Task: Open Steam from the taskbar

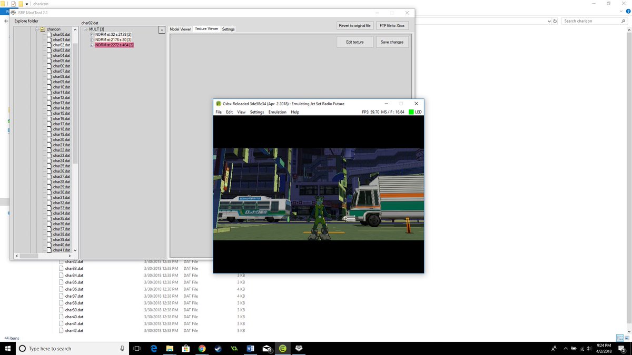Action: pos(218,348)
